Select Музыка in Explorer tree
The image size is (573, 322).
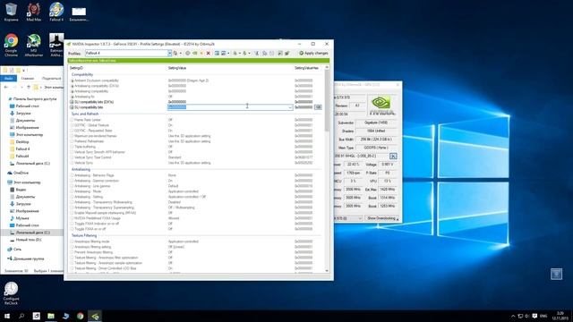pyautogui.click(x=21, y=218)
